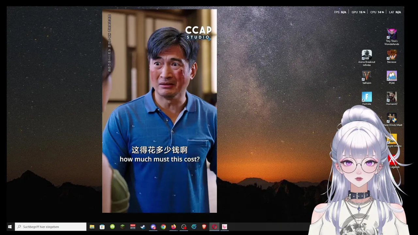Click the vertical video playing on screen
This screenshot has width=418, height=235.
(x=159, y=111)
